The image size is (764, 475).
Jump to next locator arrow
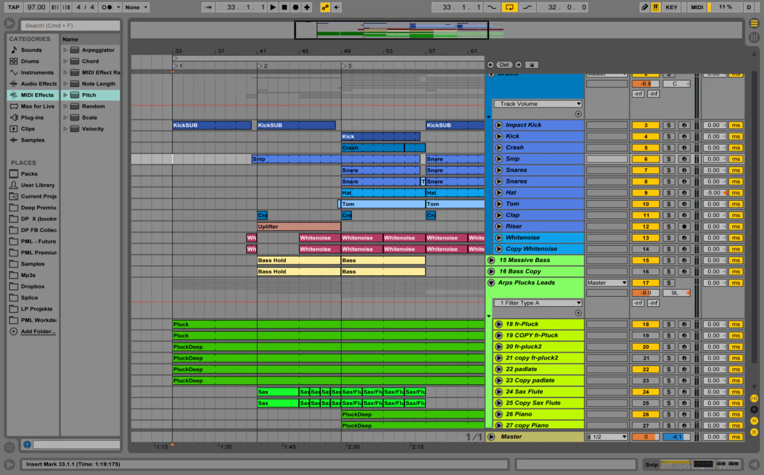click(519, 65)
